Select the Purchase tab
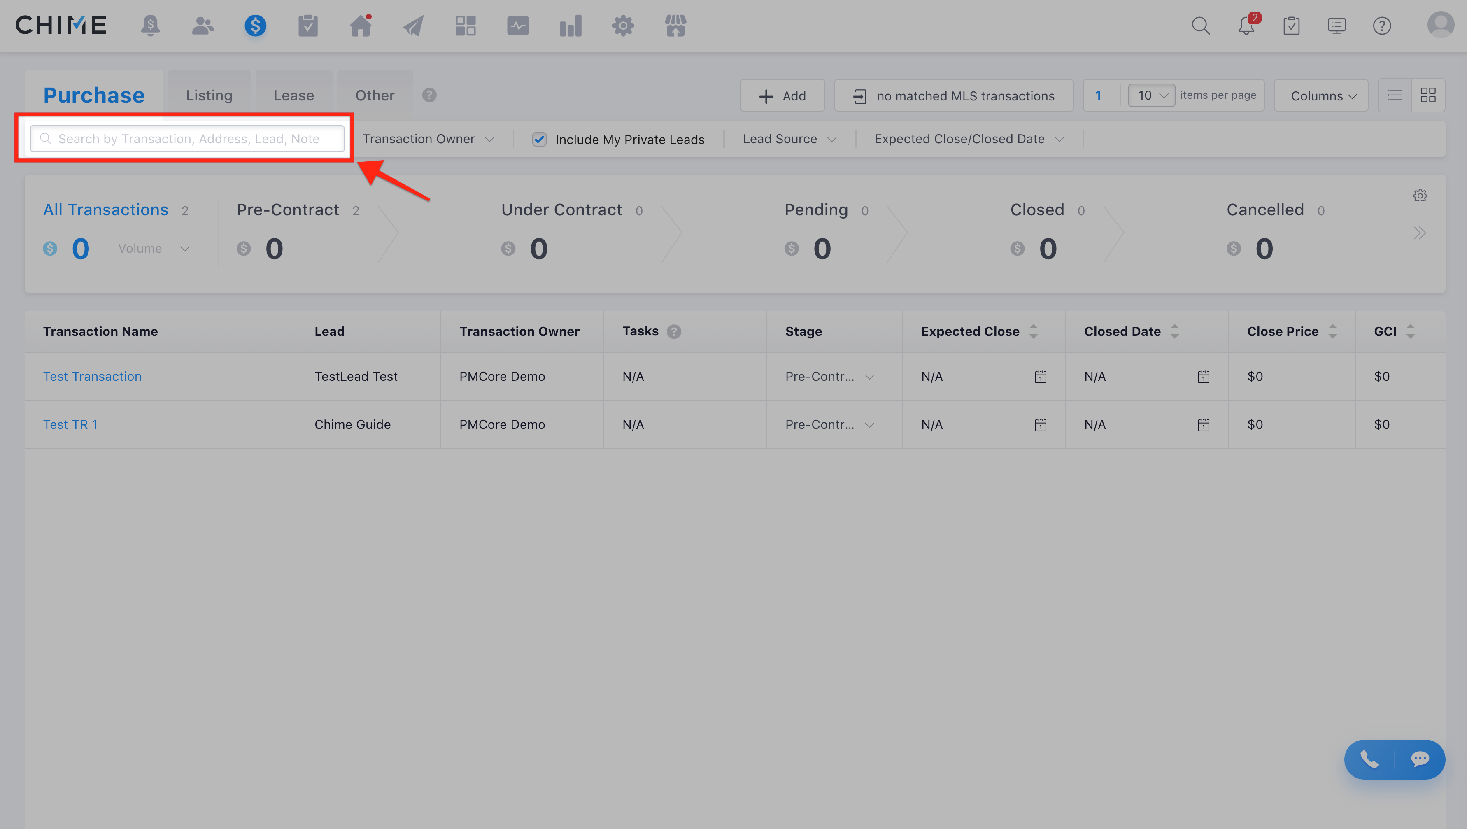Screen dimensions: 1467x829 [94, 95]
